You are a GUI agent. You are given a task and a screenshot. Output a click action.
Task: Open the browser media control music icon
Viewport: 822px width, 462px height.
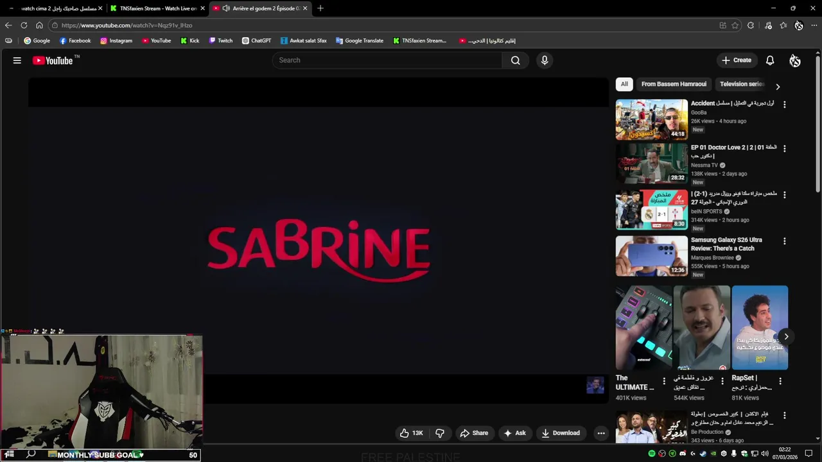click(768, 25)
